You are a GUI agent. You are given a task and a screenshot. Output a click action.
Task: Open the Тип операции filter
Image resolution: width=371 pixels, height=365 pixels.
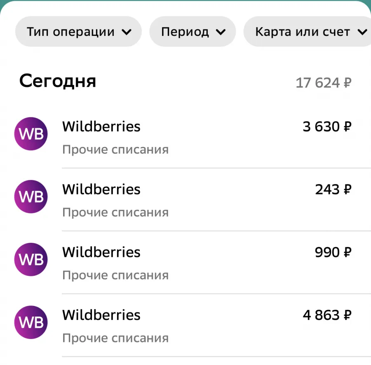tap(78, 31)
